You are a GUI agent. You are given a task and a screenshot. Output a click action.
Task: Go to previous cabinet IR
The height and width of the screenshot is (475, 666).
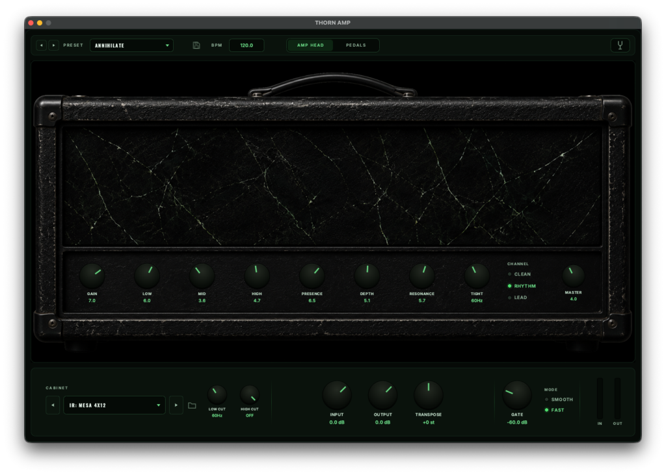pos(53,405)
